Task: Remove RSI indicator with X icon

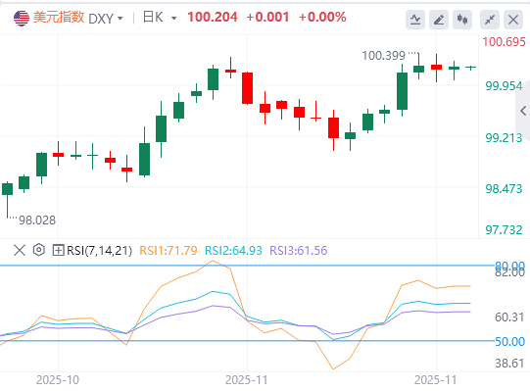Action: click(20, 250)
